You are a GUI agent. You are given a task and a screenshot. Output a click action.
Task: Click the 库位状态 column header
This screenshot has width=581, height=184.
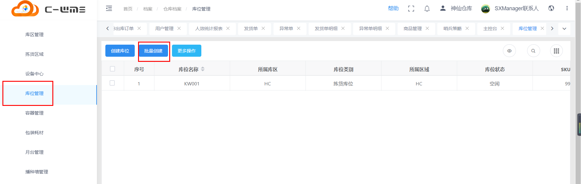tap(495, 69)
